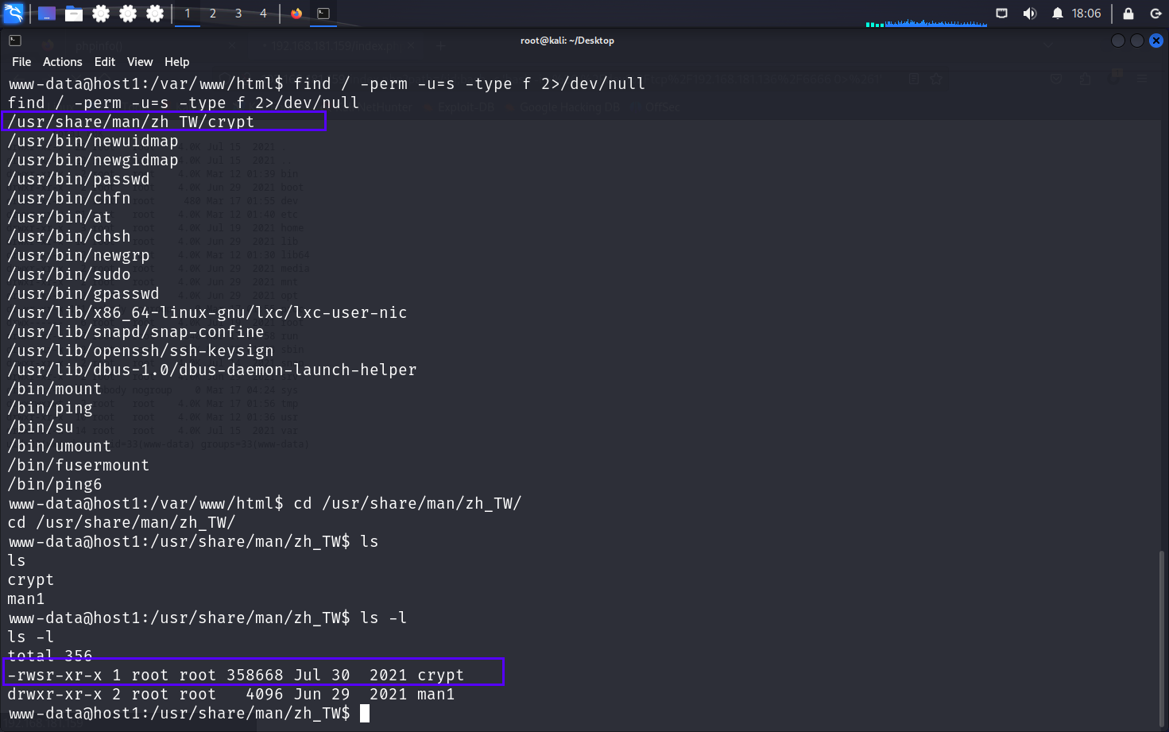Viewport: 1169px width, 732px height.
Task: Click the terminal cursor at last prompt
Action: (365, 713)
